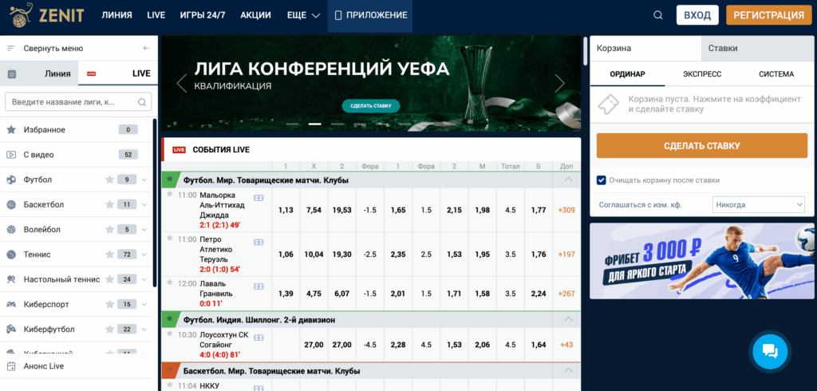The image size is (817, 391).
Task: Click the search magnifier in header
Action: (658, 15)
